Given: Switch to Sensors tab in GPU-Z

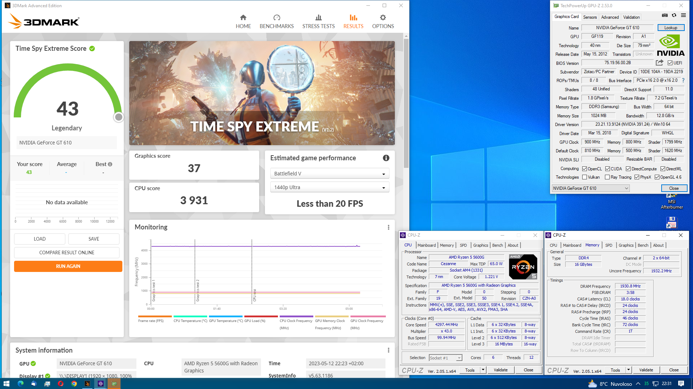Looking at the screenshot, I should (590, 17).
